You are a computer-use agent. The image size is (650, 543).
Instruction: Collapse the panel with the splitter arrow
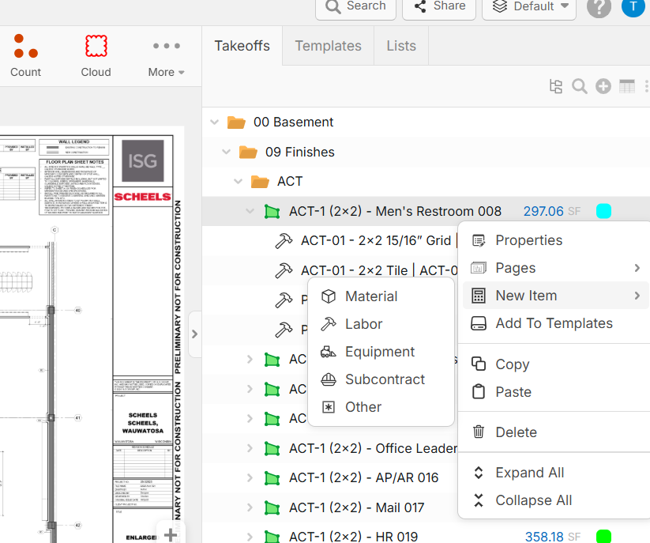(x=194, y=334)
